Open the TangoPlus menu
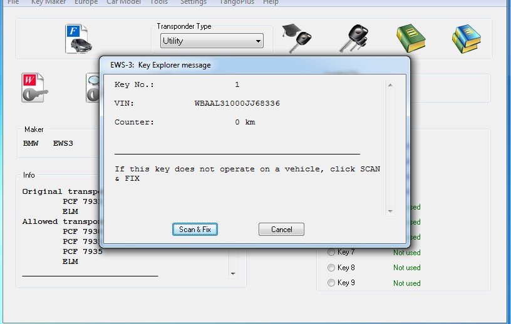Viewport: 511px width, 324px height. pos(237,2)
